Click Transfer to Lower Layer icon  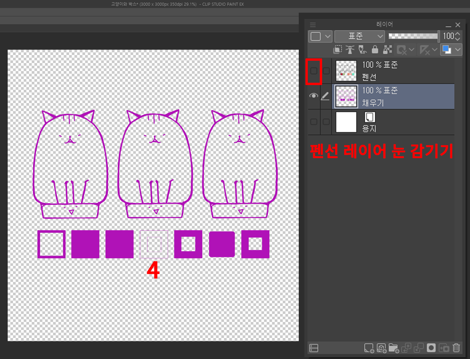[406, 348]
